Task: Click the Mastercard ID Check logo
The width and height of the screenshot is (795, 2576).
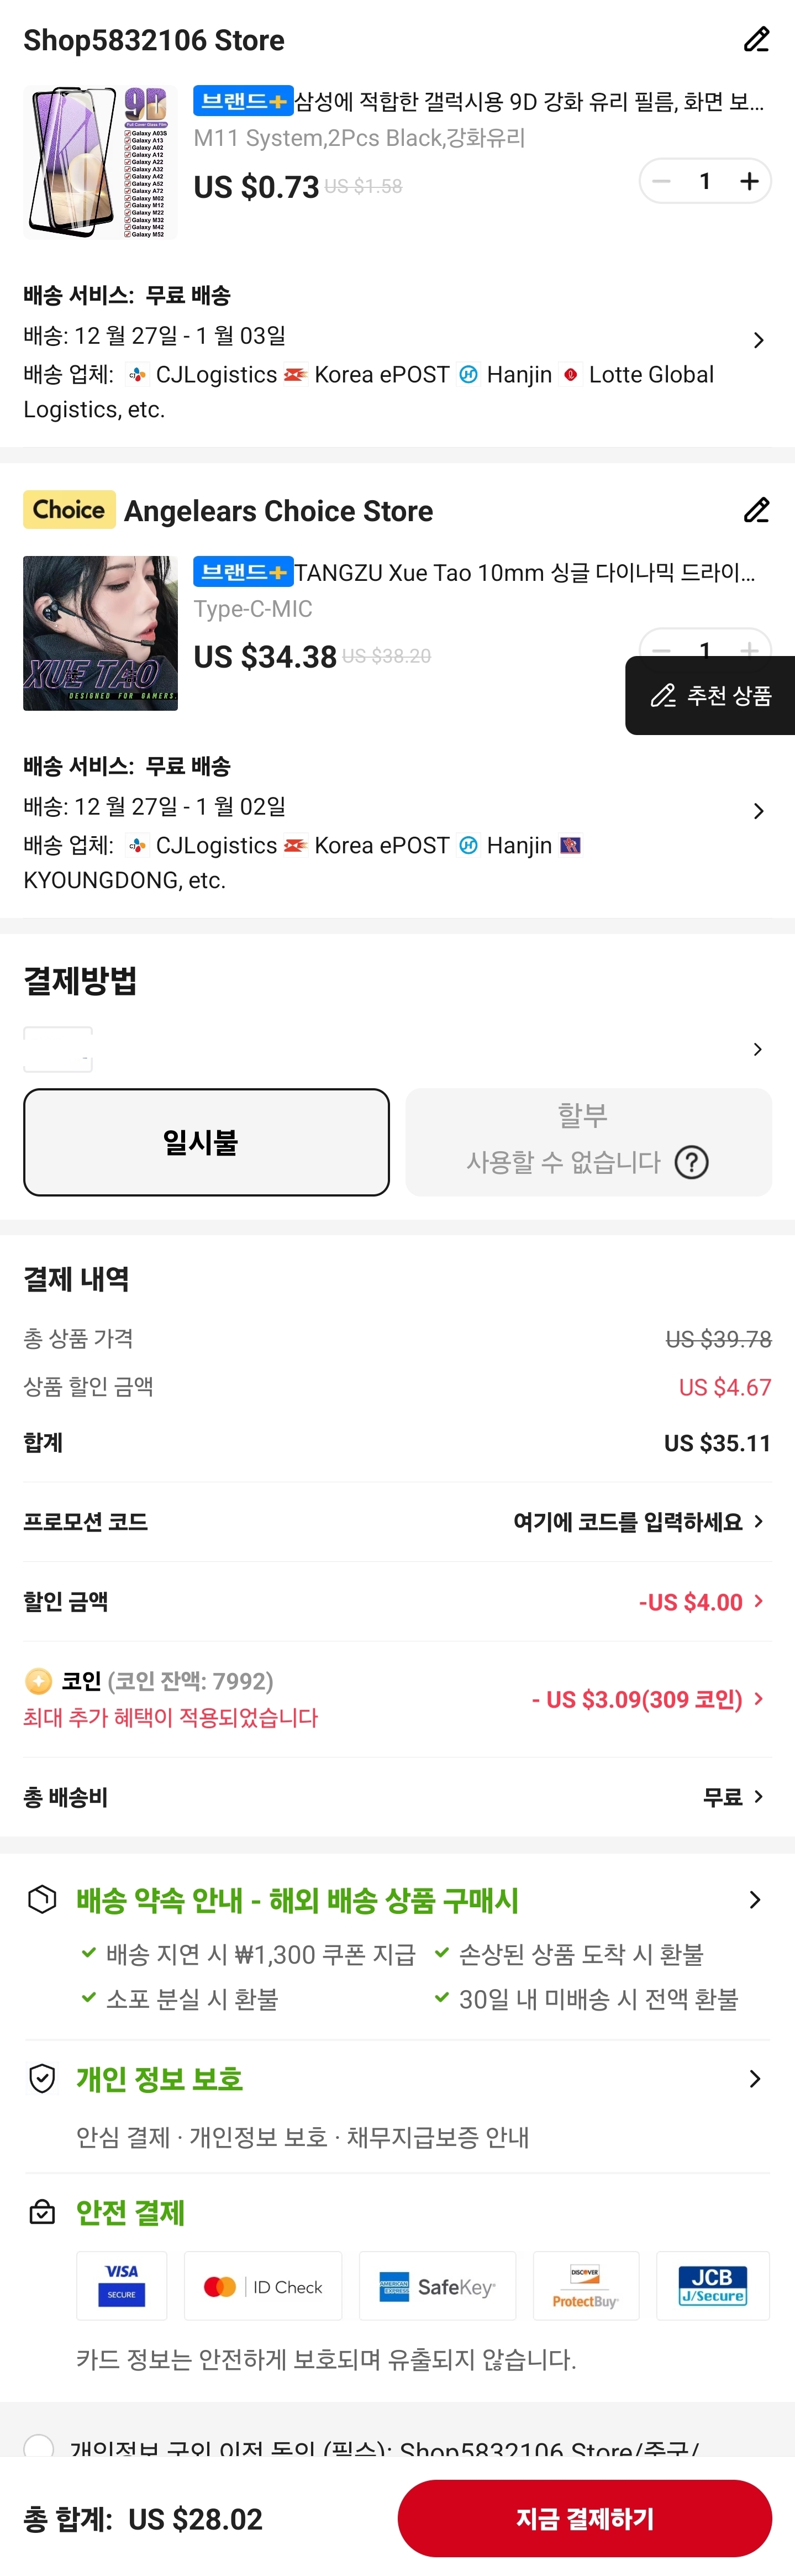Action: [263, 2285]
